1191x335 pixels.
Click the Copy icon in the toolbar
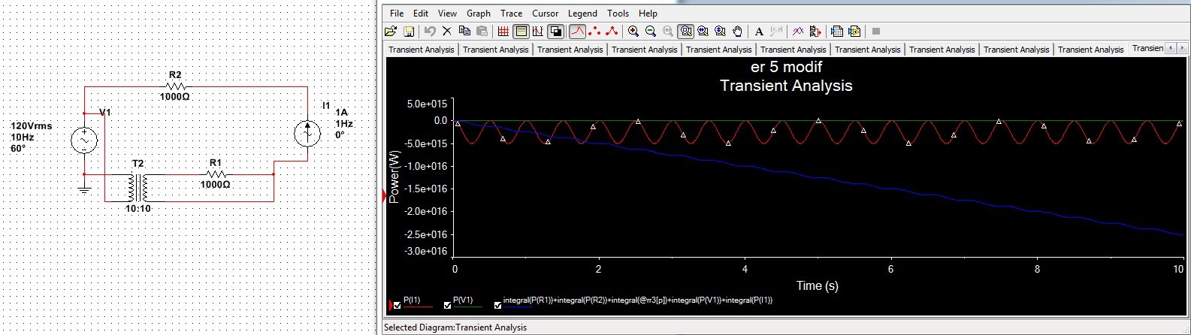pyautogui.click(x=464, y=31)
